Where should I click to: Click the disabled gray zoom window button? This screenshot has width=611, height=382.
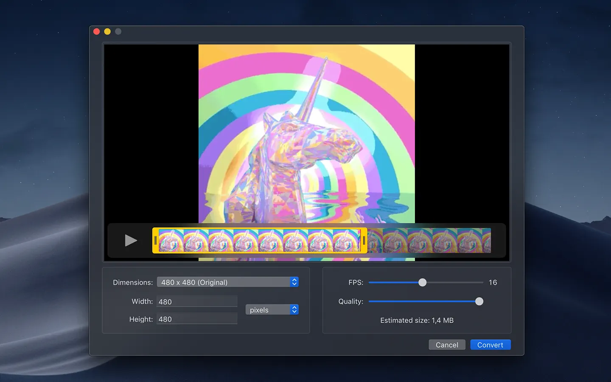point(118,31)
